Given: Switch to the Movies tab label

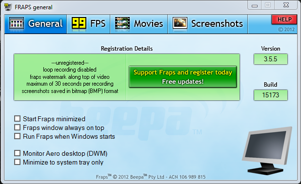Looking at the screenshot, I should [x=148, y=24].
